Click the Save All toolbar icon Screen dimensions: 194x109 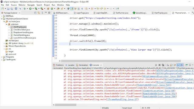(12, 9)
